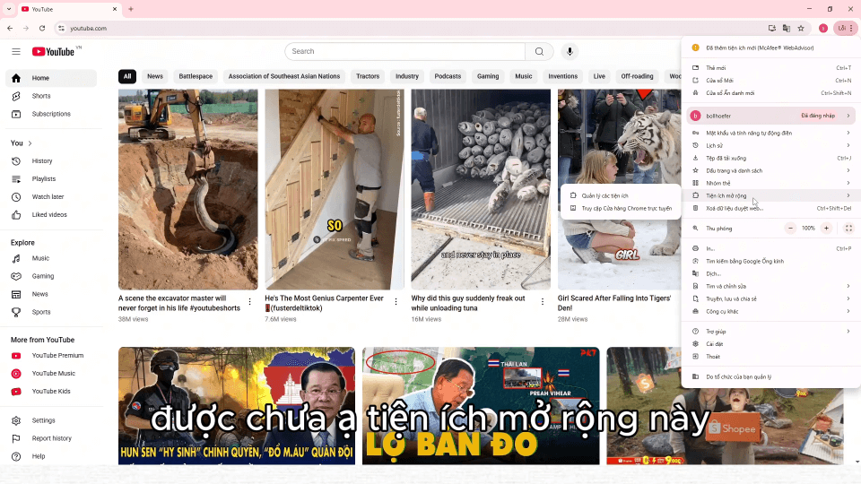
Task: Select Tệp đã tải xuống
Action: 771,158
